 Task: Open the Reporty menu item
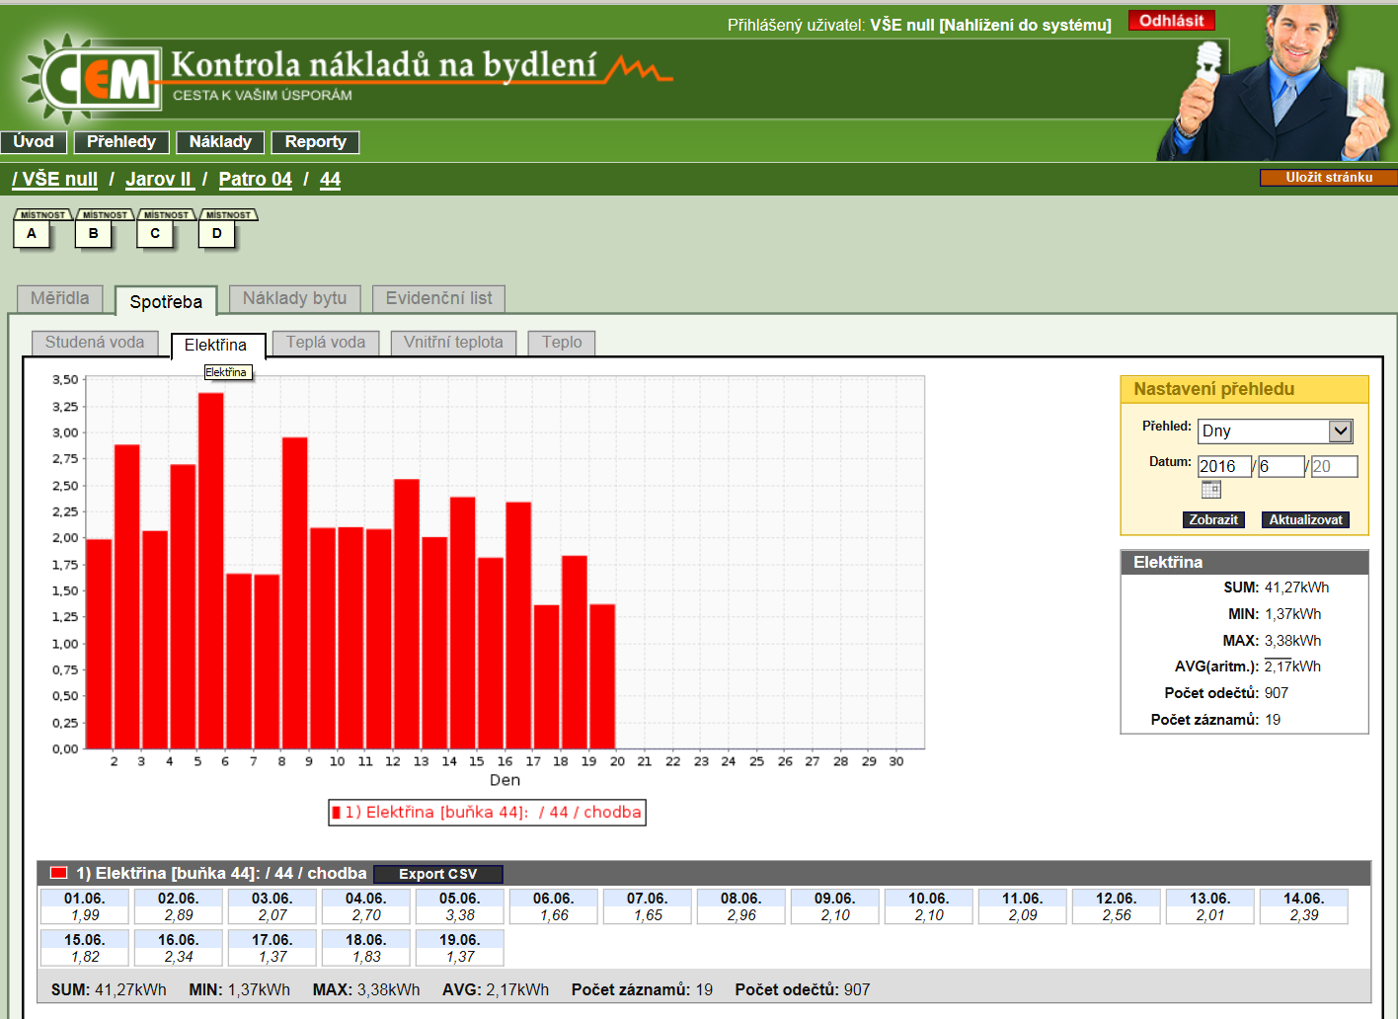[x=315, y=142]
